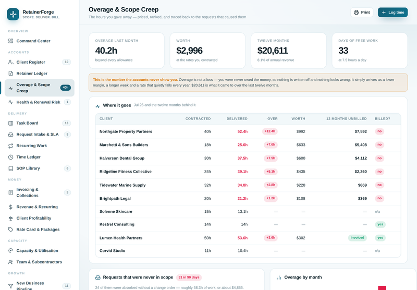417x290 pixels.
Task: Click the 52.4h delivered value for Northgate
Action: [242, 131]
